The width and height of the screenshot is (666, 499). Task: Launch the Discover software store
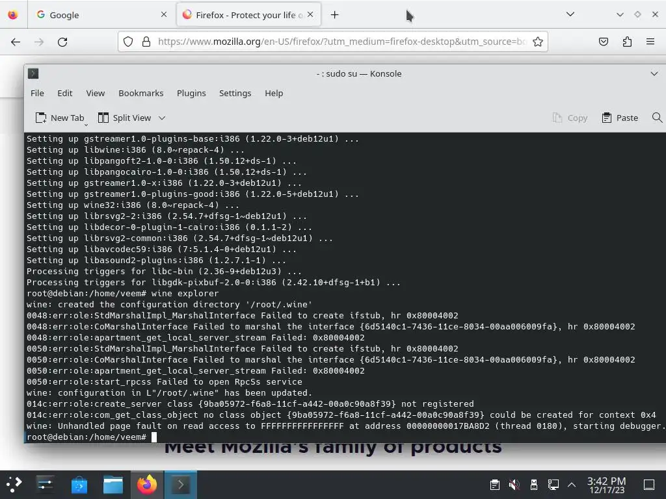point(79,484)
